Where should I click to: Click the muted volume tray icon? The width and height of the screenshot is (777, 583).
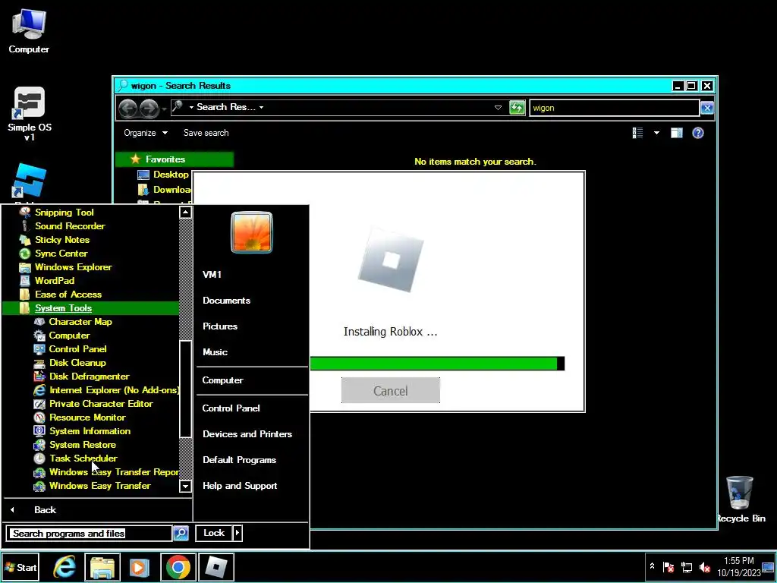tap(704, 566)
